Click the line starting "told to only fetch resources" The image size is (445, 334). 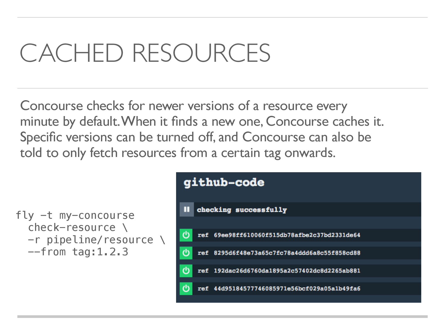(178, 153)
